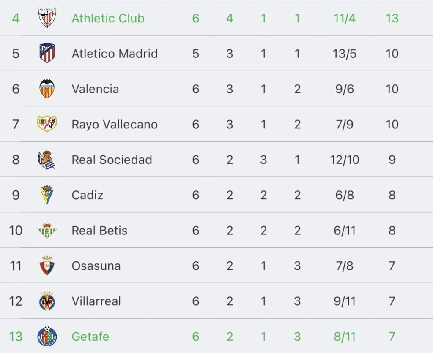Click the Cadiz yellow crest icon
The image size is (433, 353).
coord(47,195)
